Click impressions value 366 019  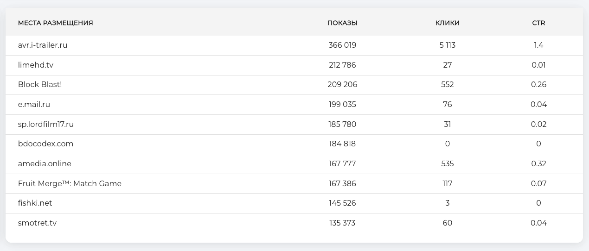tap(342, 45)
